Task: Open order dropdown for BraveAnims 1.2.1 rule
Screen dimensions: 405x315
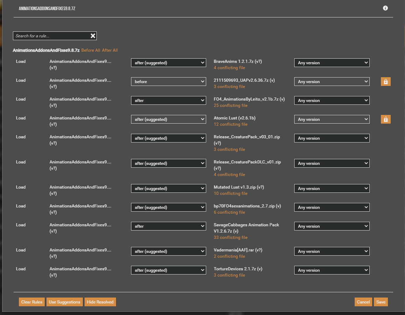Action: 168,63
